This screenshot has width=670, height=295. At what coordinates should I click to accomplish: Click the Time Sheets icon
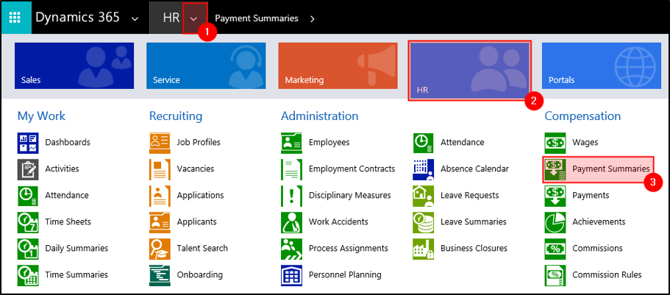(x=28, y=222)
